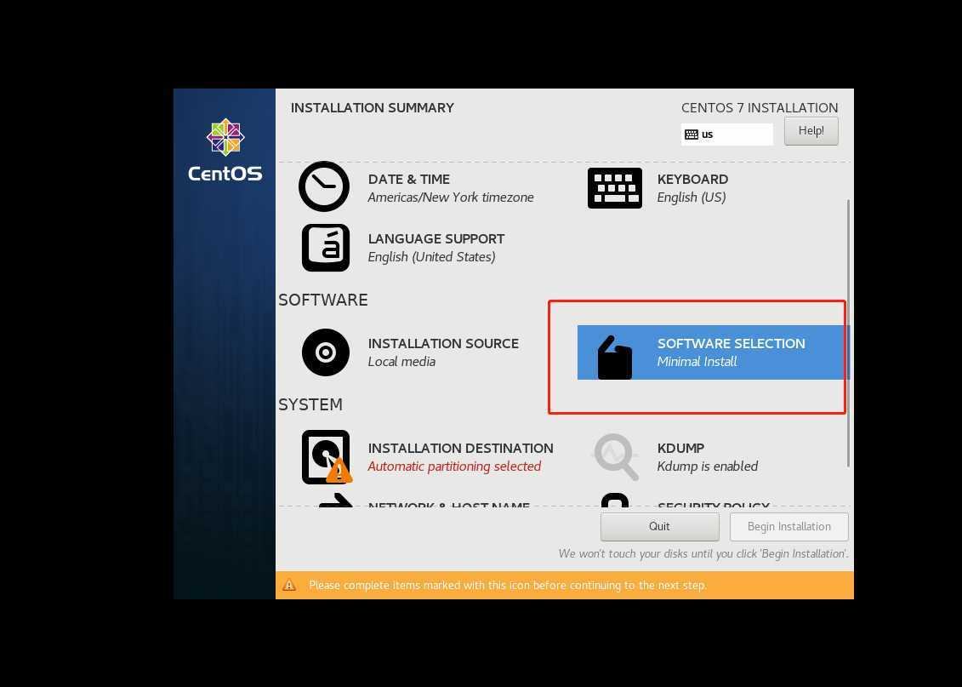Click the us keyboard layout indicator field

[x=727, y=135]
